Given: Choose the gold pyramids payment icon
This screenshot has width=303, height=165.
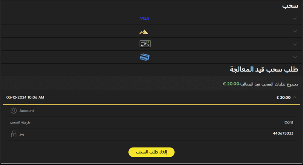Looking at the screenshot, I should (x=144, y=32).
